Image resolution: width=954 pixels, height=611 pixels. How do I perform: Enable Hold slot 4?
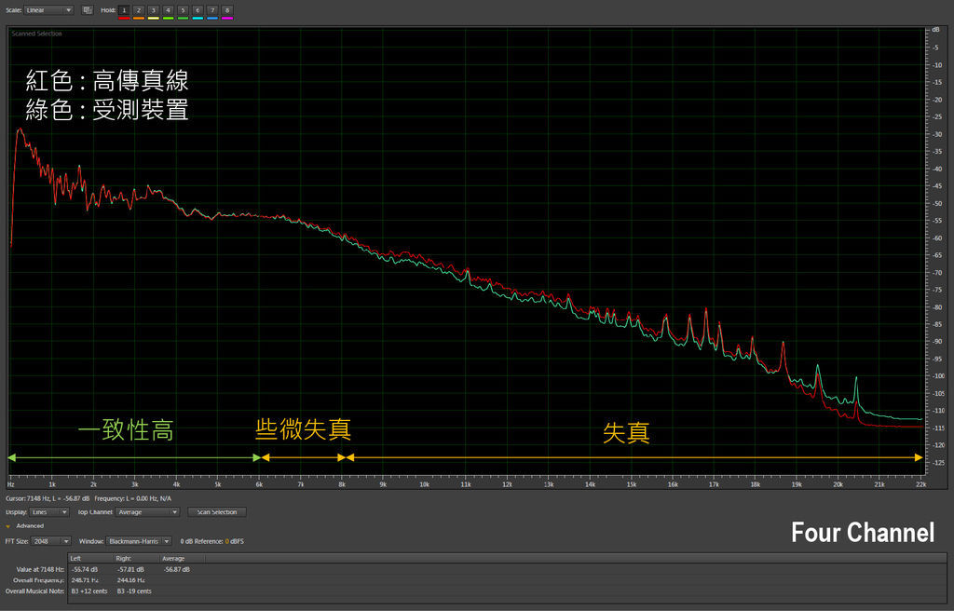point(169,9)
